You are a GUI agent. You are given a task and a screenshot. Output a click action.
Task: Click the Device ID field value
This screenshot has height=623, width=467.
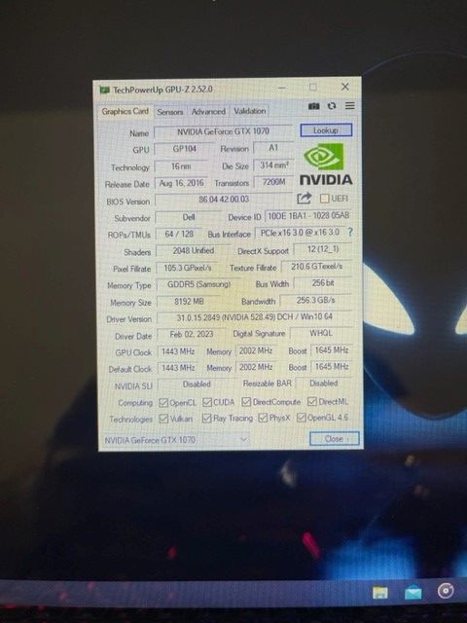(308, 216)
